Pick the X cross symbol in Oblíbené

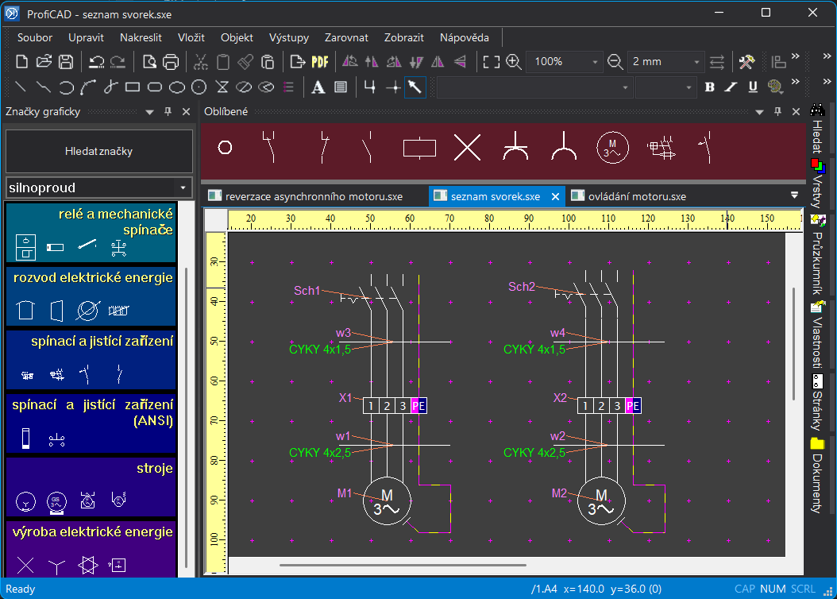(x=467, y=147)
